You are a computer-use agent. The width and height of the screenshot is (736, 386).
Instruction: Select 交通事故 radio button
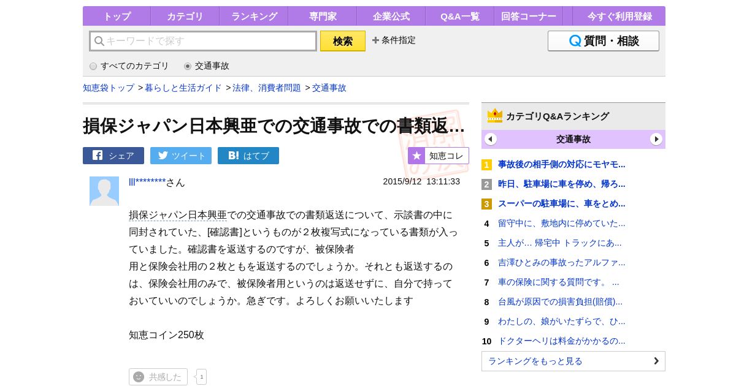tap(188, 66)
